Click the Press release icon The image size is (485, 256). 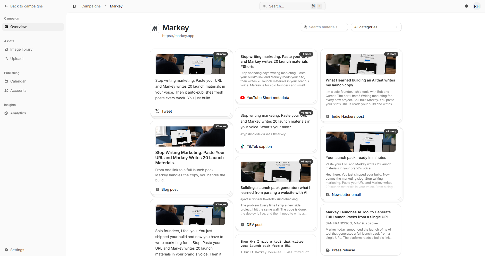point(328,250)
